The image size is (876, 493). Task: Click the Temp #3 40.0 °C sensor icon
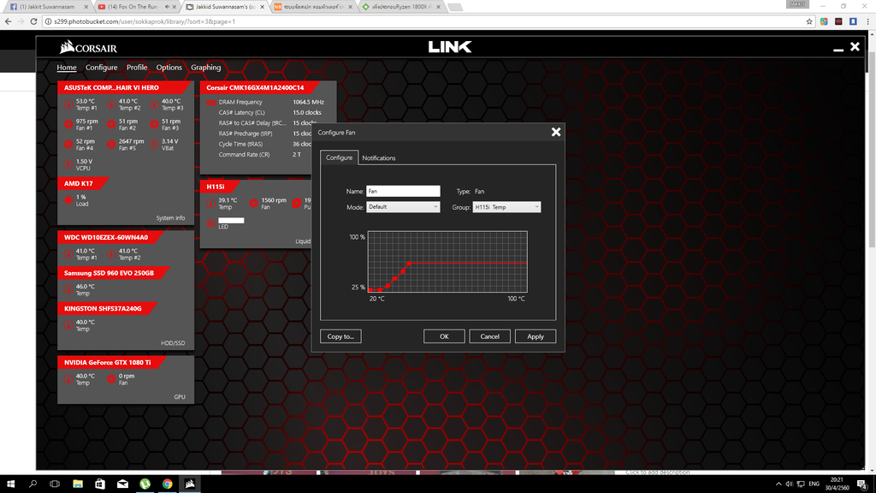(154, 104)
